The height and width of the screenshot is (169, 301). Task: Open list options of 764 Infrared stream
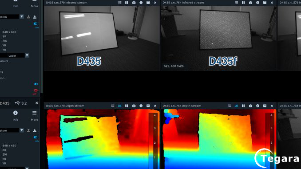click(236, 3)
